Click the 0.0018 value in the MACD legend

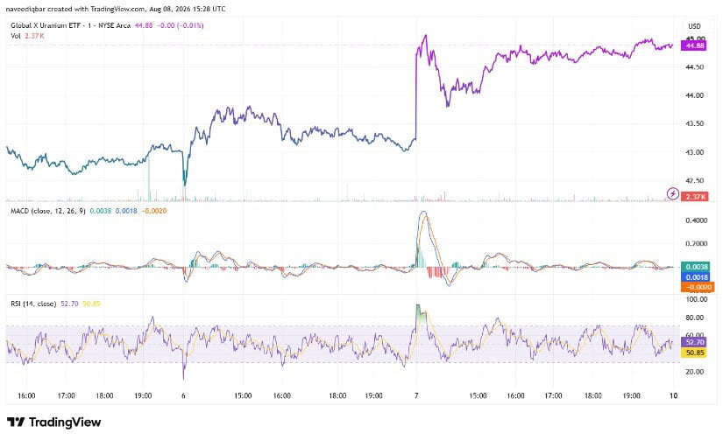tap(126, 211)
